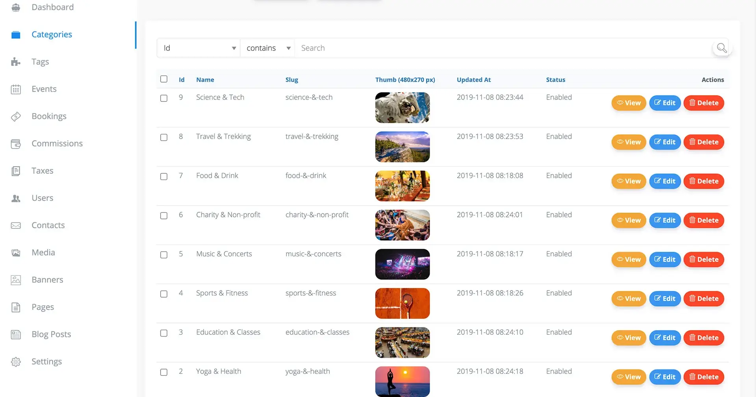The image size is (756, 397).
Task: Edit the Travel & Trekking category
Action: point(665,142)
